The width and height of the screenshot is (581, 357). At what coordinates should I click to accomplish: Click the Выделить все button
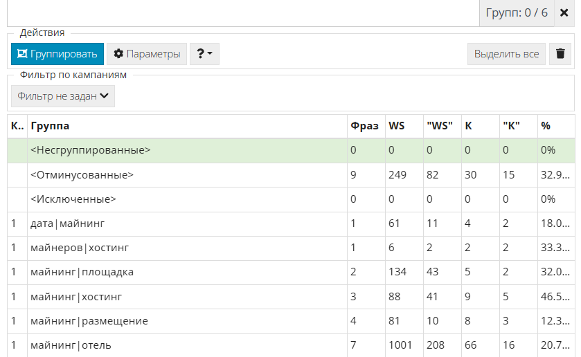tap(506, 54)
